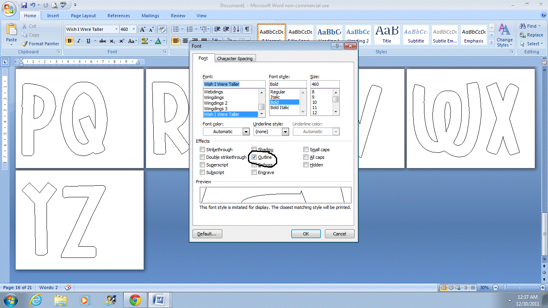Apply the font color A button
Screen dimensions: 548x308
(158, 41)
